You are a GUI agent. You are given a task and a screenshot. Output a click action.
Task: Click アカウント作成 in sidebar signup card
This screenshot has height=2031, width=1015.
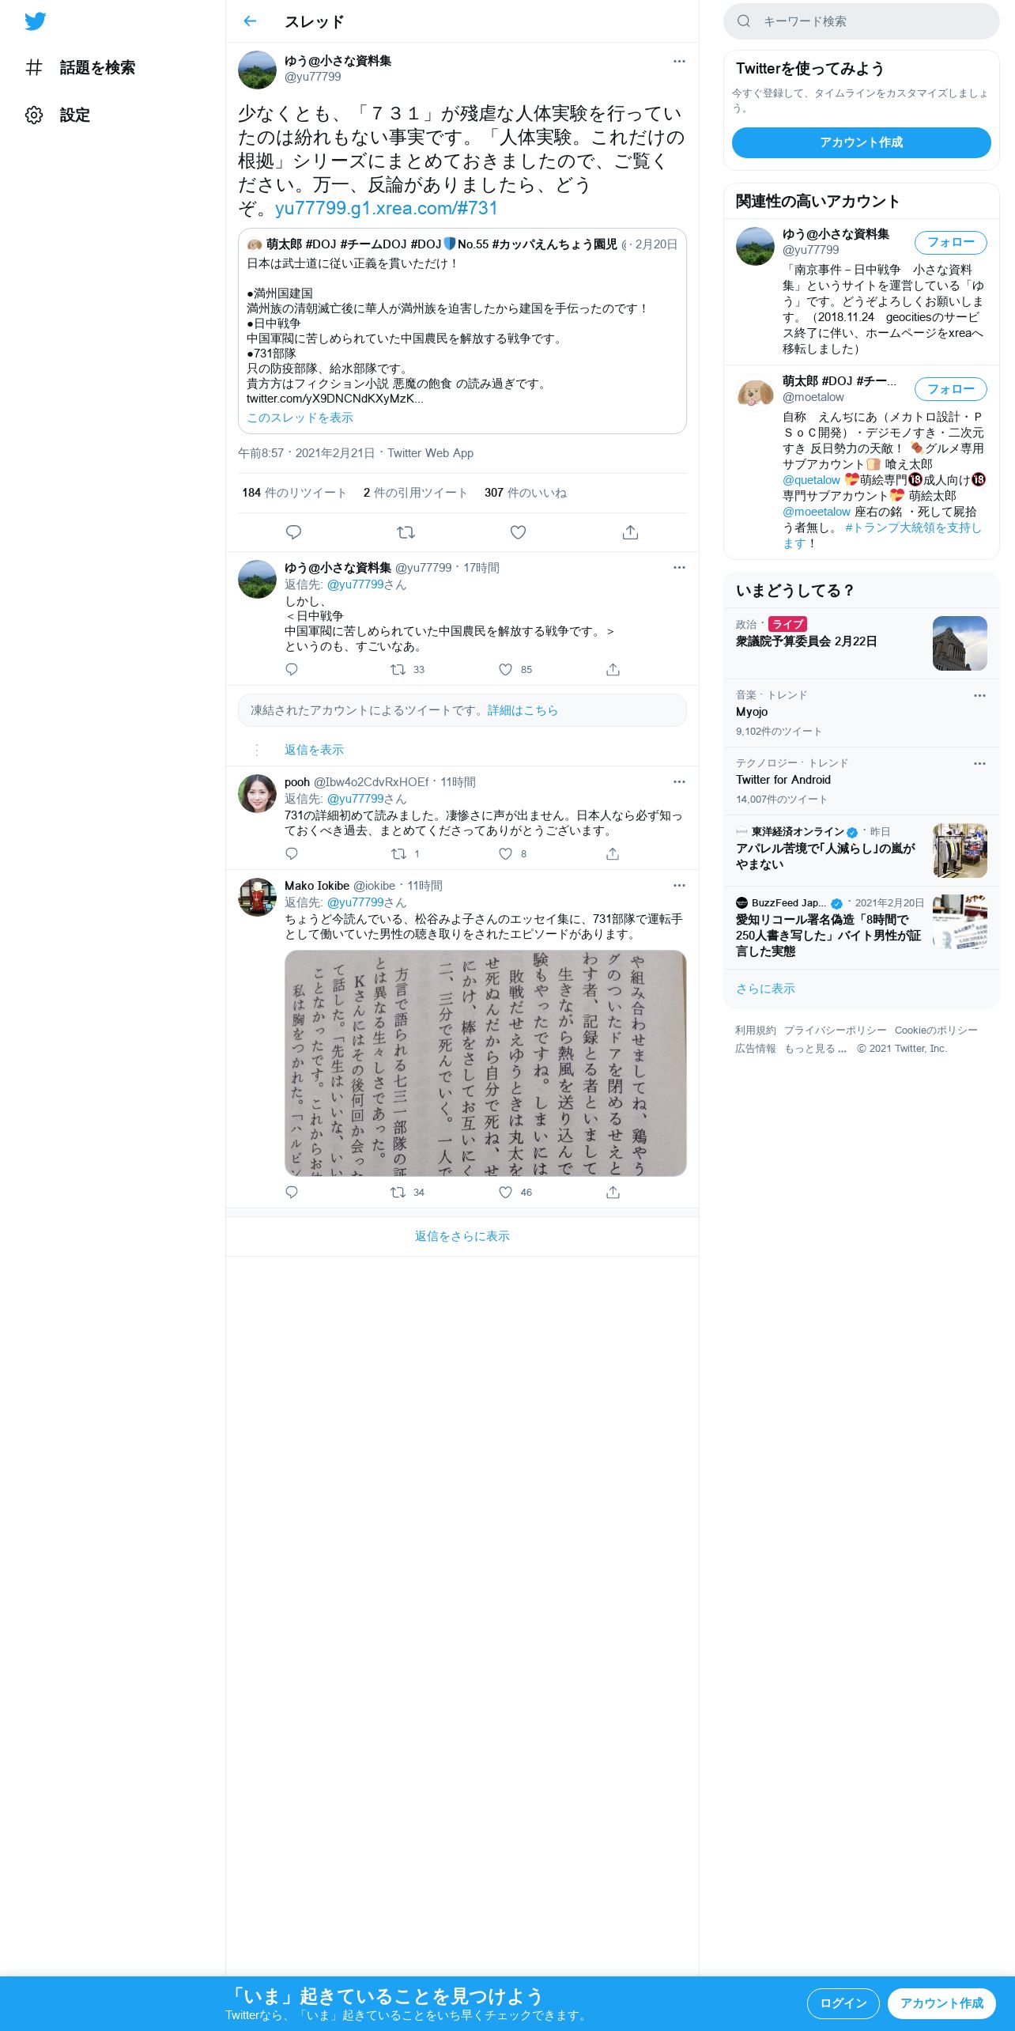click(862, 142)
